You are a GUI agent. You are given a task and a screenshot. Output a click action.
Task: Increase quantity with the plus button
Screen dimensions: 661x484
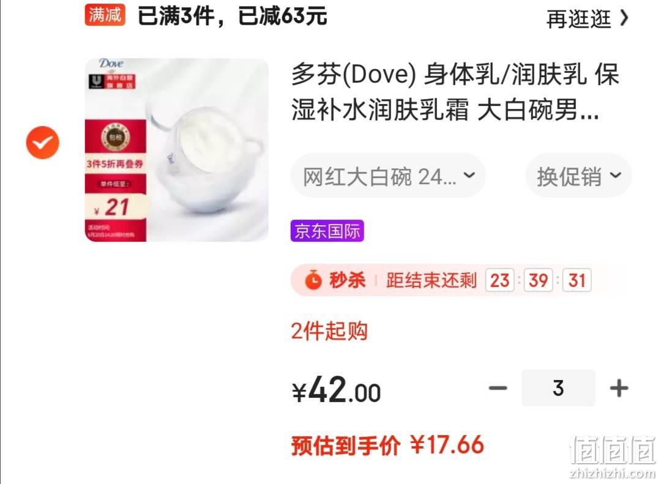point(619,388)
